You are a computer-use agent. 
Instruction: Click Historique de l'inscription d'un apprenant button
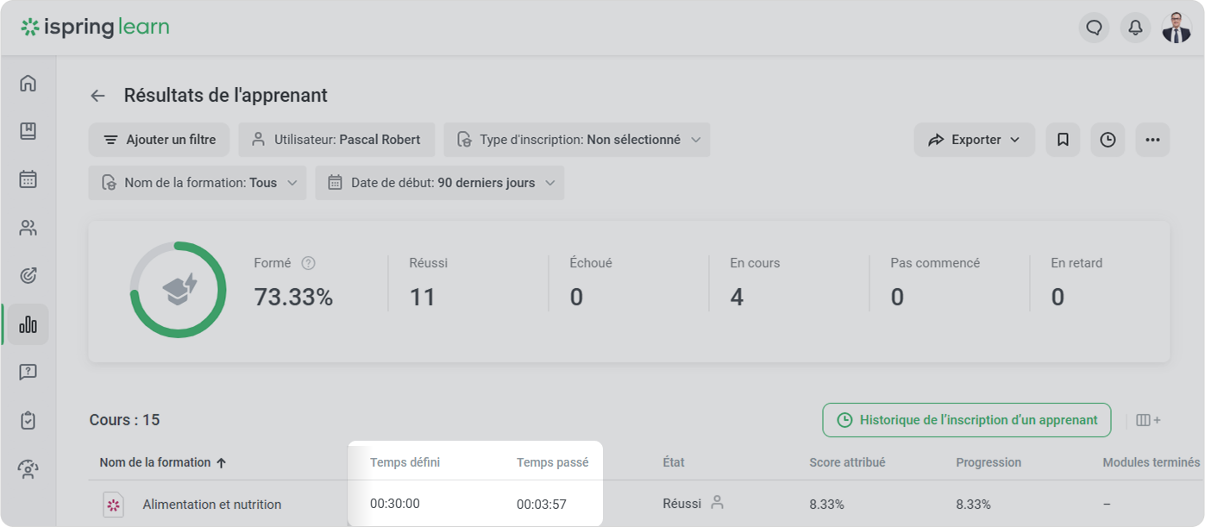coord(966,420)
